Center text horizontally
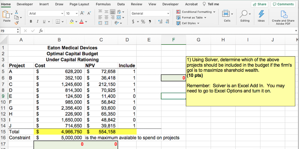 click(107, 18)
